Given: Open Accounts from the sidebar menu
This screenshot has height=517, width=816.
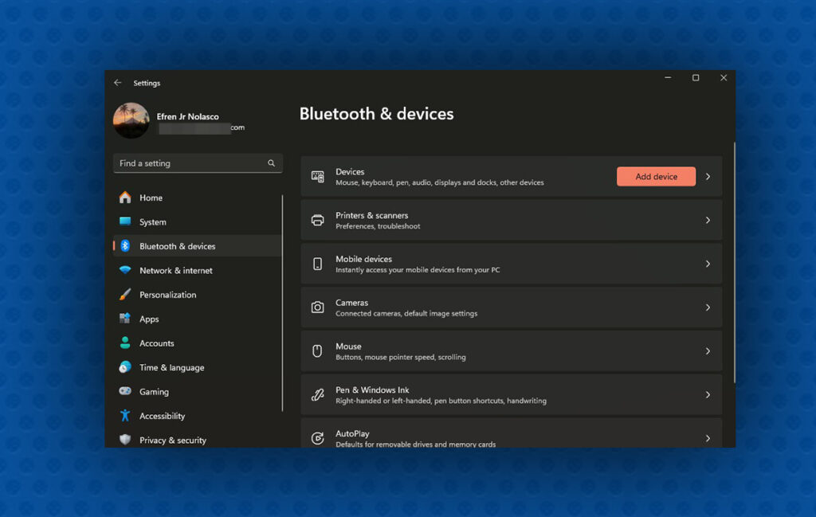Looking at the screenshot, I should point(155,343).
